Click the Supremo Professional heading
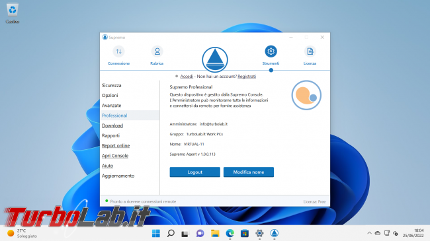430x241 pixels. point(191,87)
